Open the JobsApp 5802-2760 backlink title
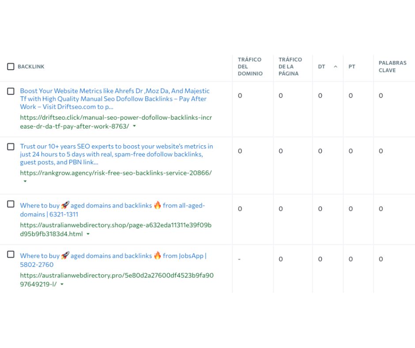The image size is (415, 348). 113,260
